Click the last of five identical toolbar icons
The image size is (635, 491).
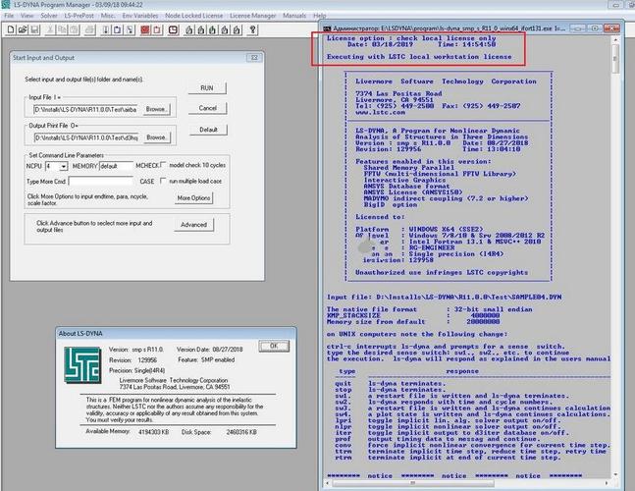pyautogui.click(x=237, y=29)
